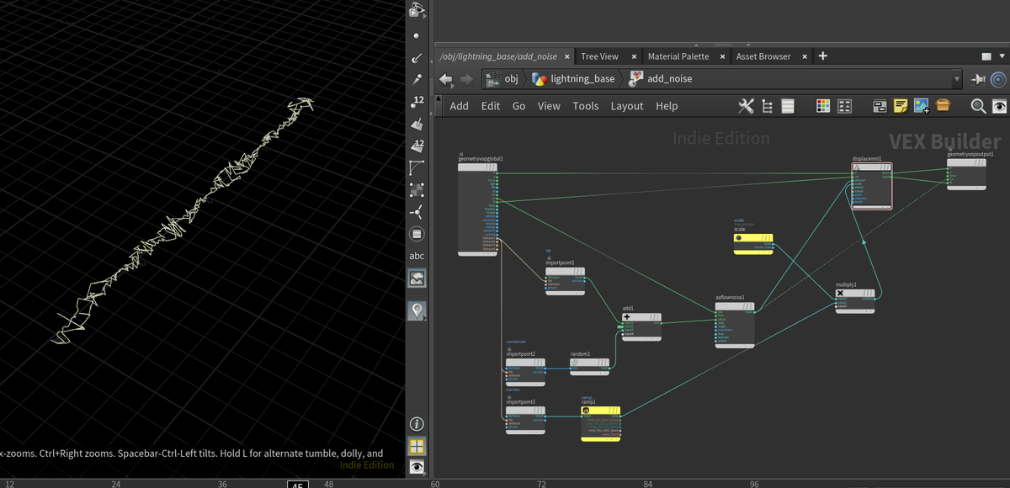This screenshot has height=488, width=1010.
Task: Add a background image to network
Action: (x=922, y=106)
